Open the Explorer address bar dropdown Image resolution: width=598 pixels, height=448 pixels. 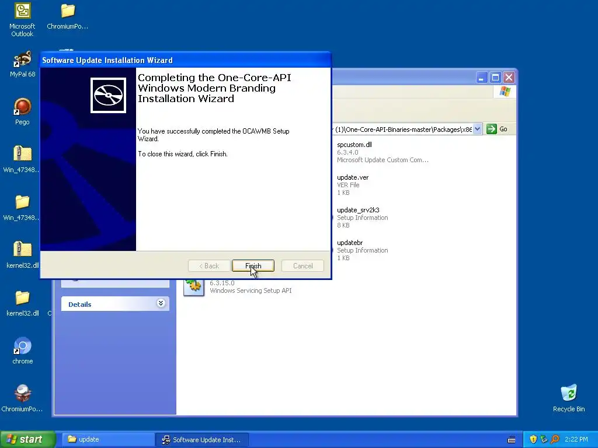coord(478,129)
